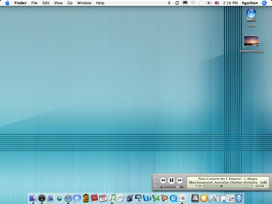Click the left arrow in iTunes display

click(x=190, y=182)
